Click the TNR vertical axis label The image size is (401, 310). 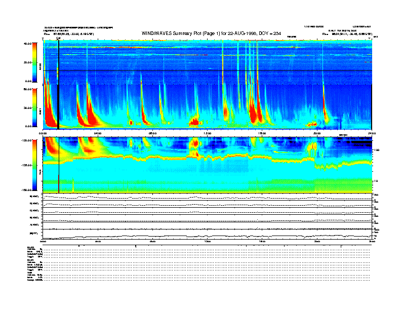coord(41,173)
